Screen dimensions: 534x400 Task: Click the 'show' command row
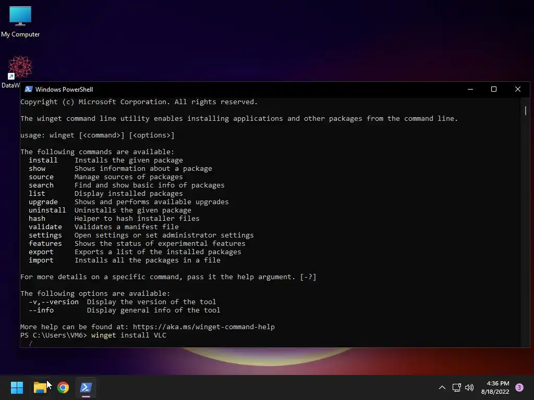pyautogui.click(x=120, y=169)
